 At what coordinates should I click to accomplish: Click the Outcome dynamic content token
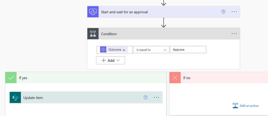(x=115, y=50)
